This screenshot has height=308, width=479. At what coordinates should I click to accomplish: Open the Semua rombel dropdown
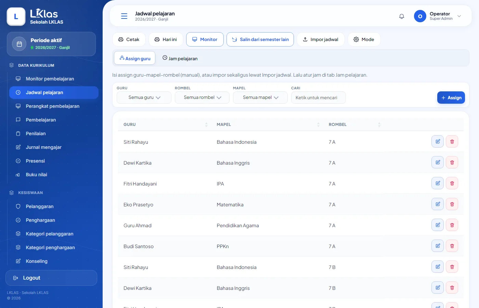[202, 98]
